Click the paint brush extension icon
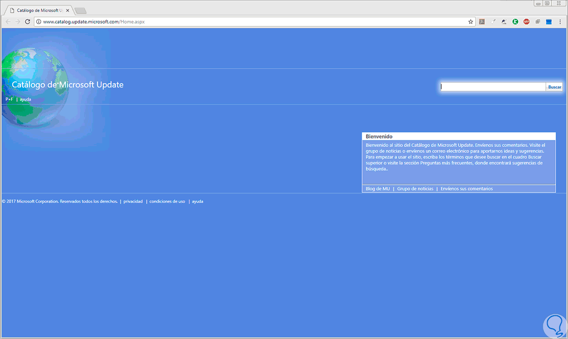The height and width of the screenshot is (339, 568). click(x=493, y=22)
